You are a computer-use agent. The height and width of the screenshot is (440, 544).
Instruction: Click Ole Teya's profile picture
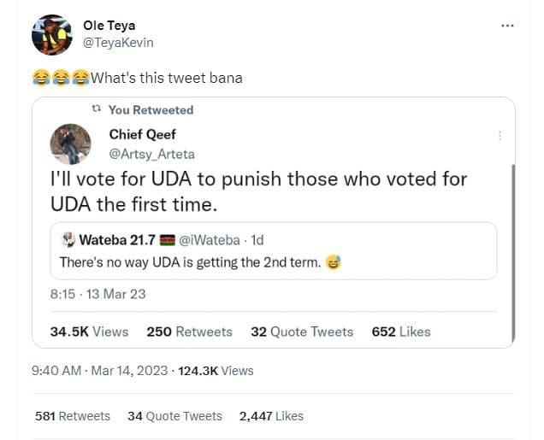51,34
